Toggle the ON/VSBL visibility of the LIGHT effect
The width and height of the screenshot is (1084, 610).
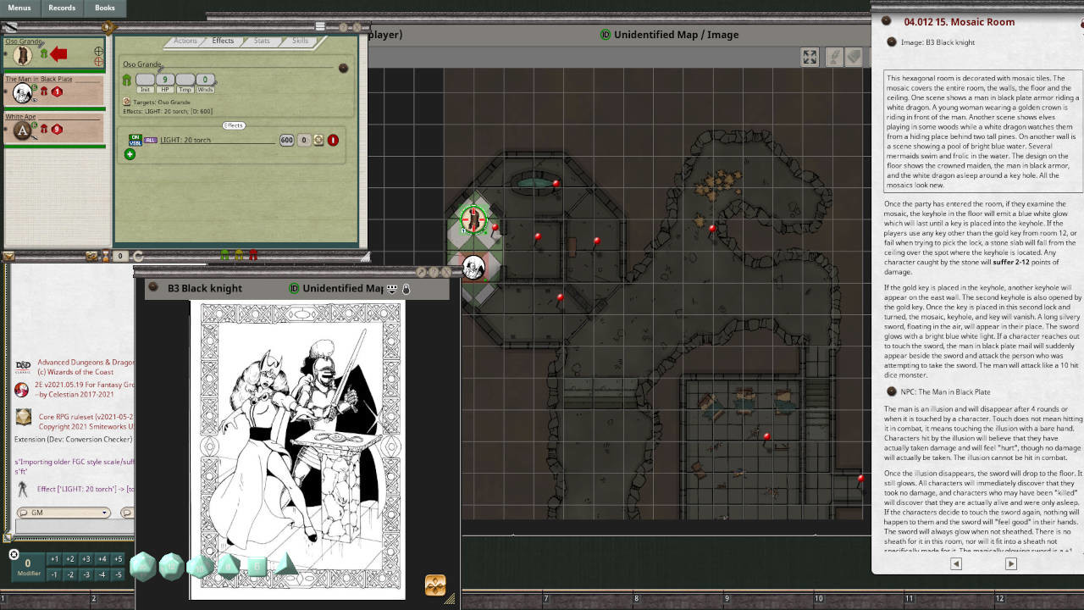[x=135, y=139]
